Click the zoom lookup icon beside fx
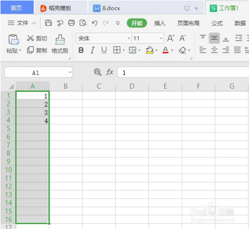 [x=97, y=72]
